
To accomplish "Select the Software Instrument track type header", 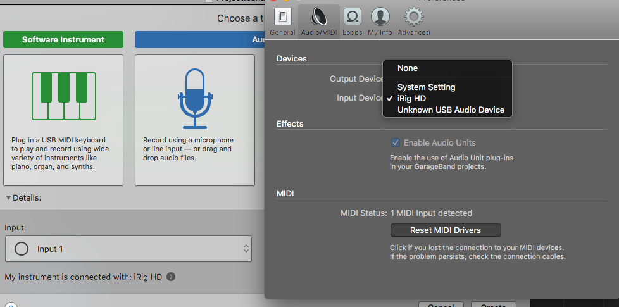I will point(63,39).
